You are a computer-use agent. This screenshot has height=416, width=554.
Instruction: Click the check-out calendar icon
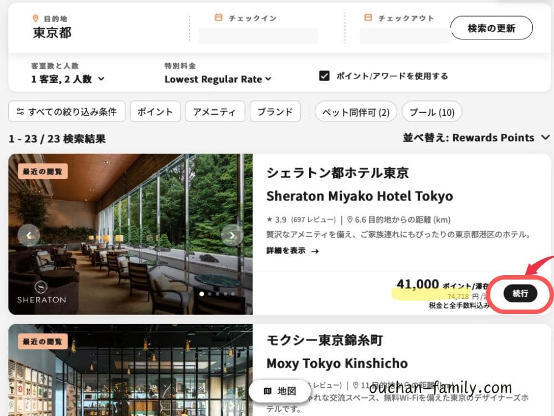[368, 17]
